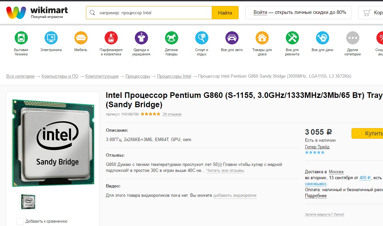Change delivery city Москва
Screen dimensions: 383x226
(336, 172)
